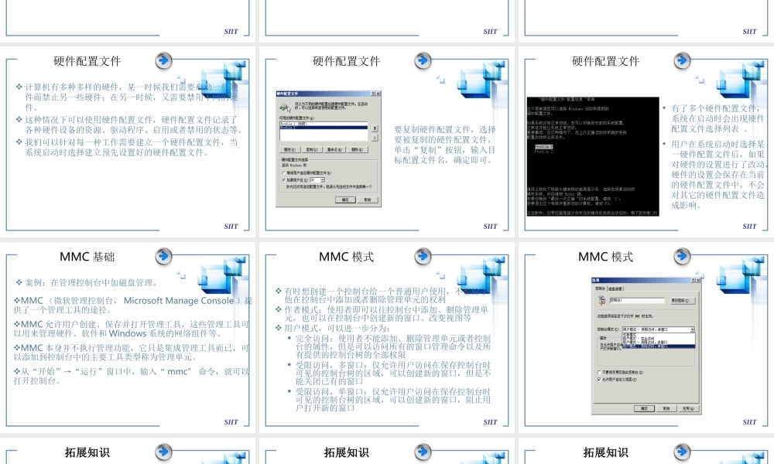The height and width of the screenshot is (464, 774).
Task: Click 确定 in the MMC options dialog
Action: 644,408
